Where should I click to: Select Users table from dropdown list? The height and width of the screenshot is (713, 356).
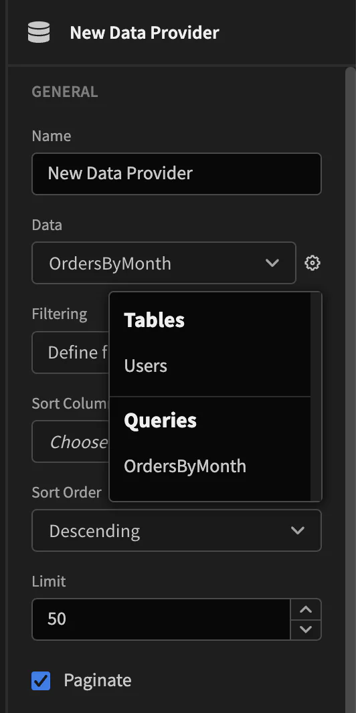(x=145, y=366)
